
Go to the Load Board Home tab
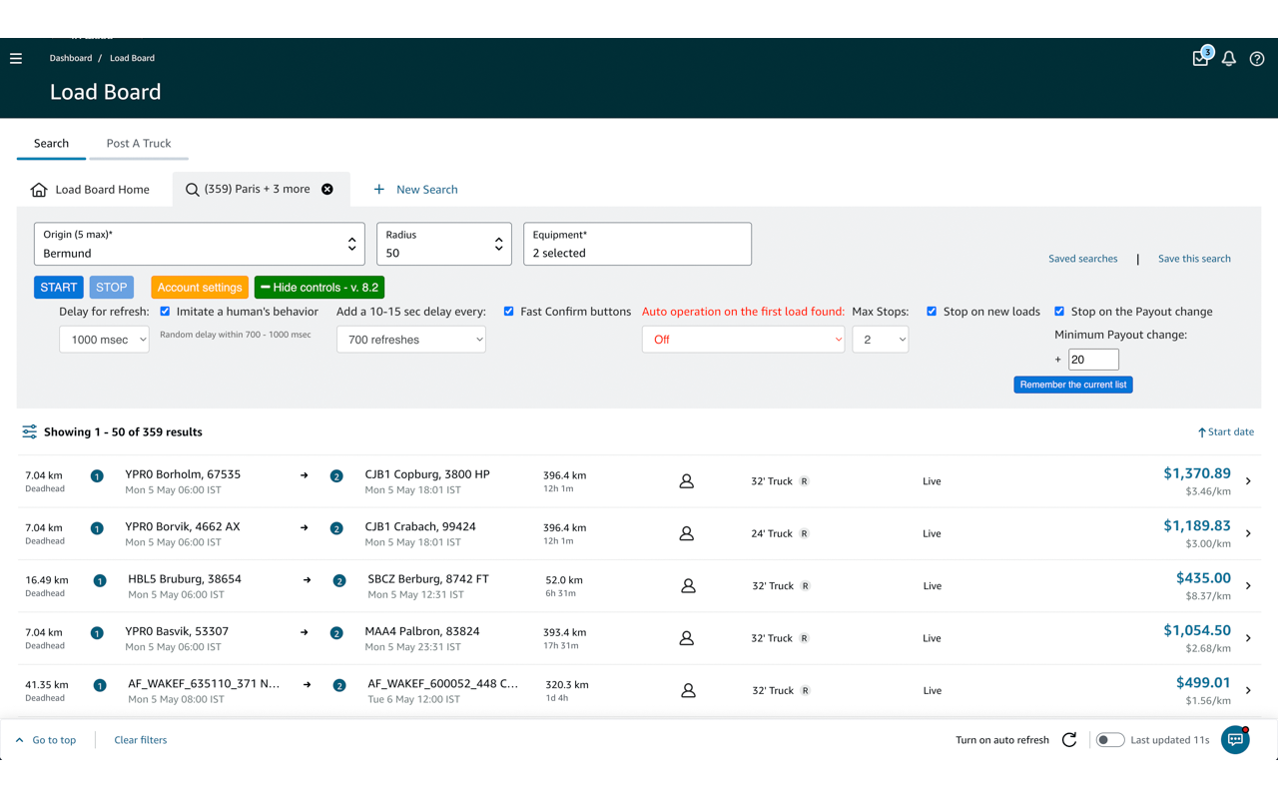(x=90, y=190)
